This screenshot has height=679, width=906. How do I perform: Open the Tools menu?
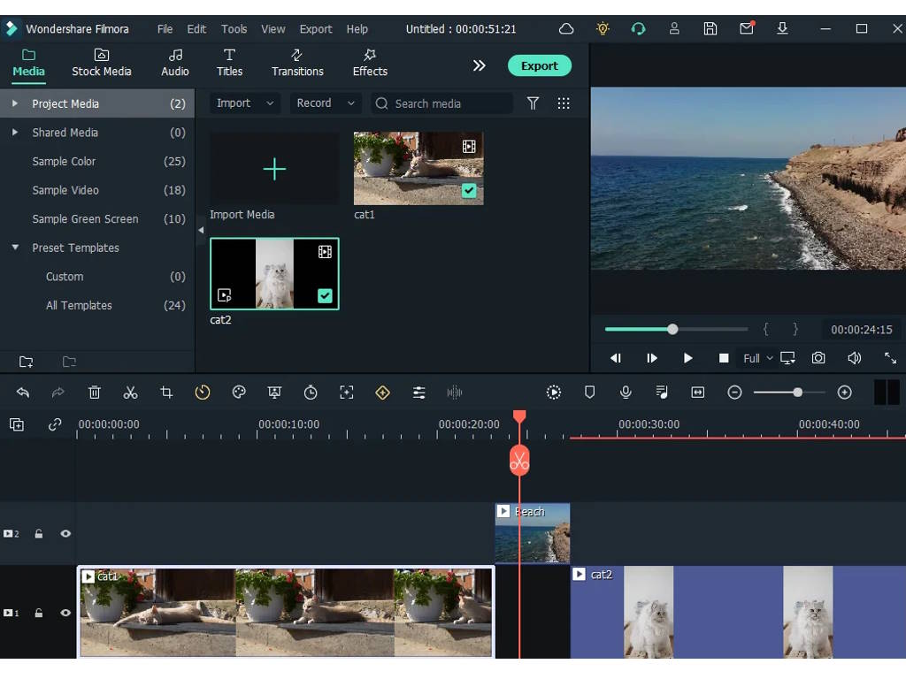[234, 29]
